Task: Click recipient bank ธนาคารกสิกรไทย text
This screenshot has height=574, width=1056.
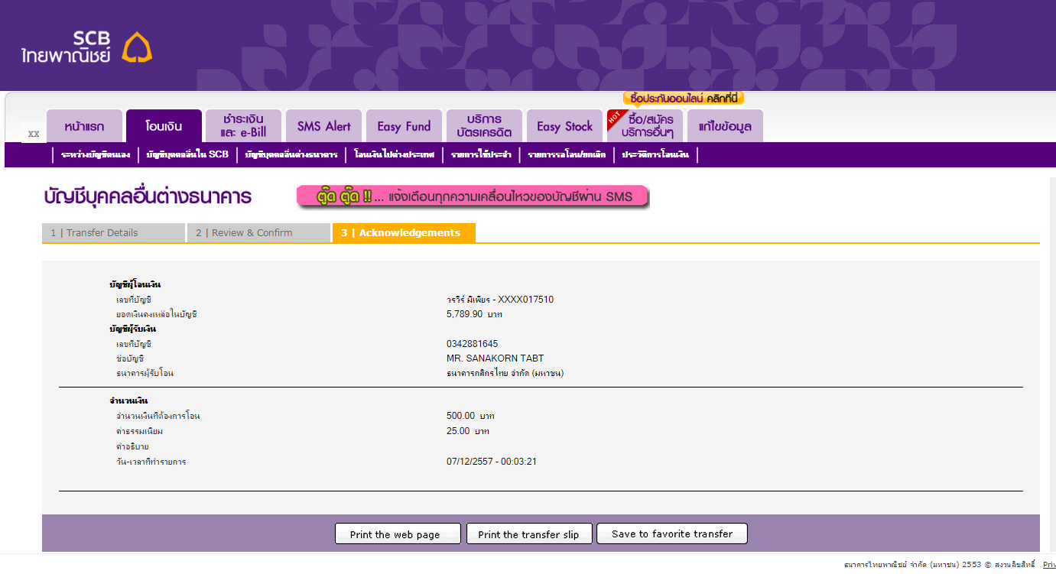Action: (505, 373)
